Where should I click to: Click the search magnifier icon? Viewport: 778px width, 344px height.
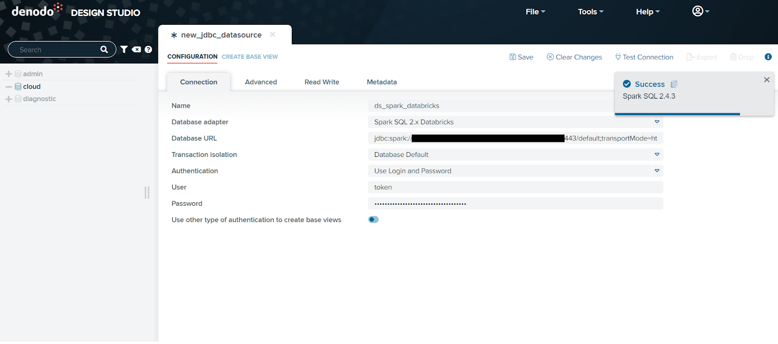104,50
